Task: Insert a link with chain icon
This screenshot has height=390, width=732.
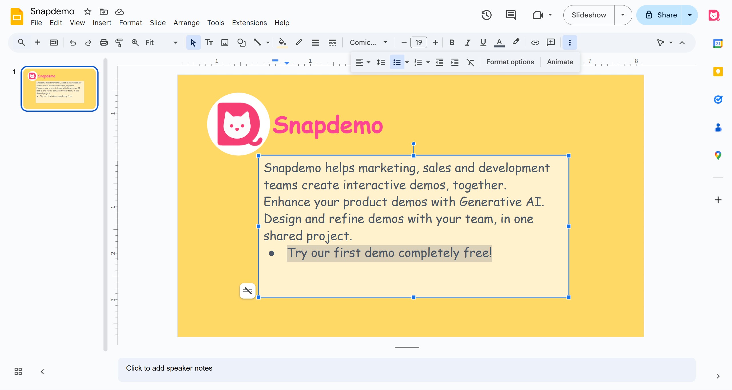Action: (535, 43)
